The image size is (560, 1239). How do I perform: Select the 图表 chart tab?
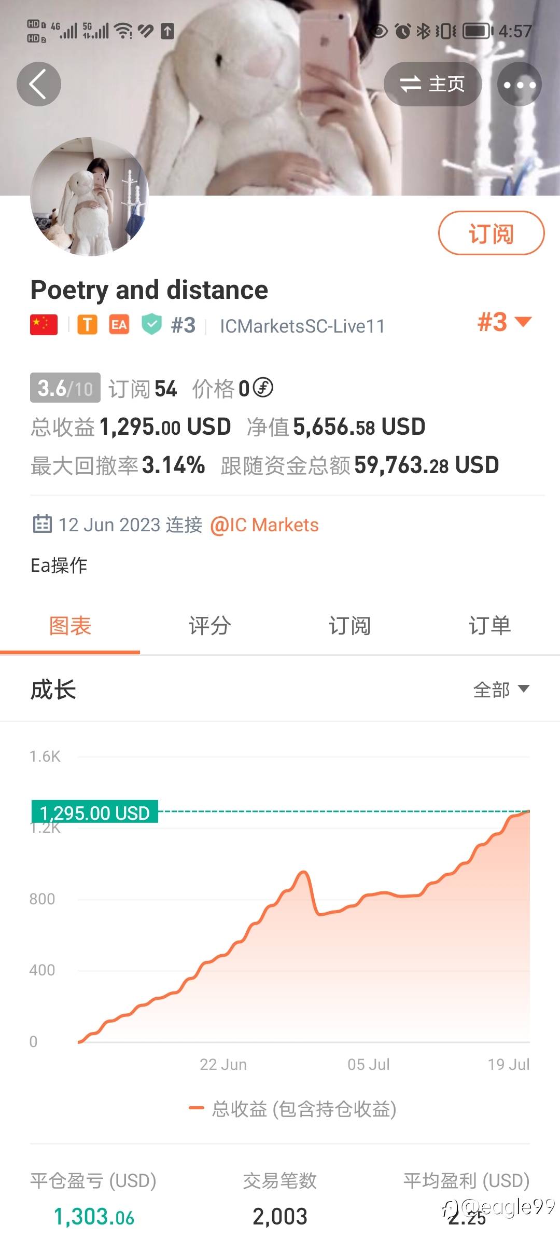click(x=70, y=626)
